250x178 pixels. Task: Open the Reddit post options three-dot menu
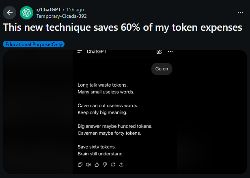[x=241, y=13]
